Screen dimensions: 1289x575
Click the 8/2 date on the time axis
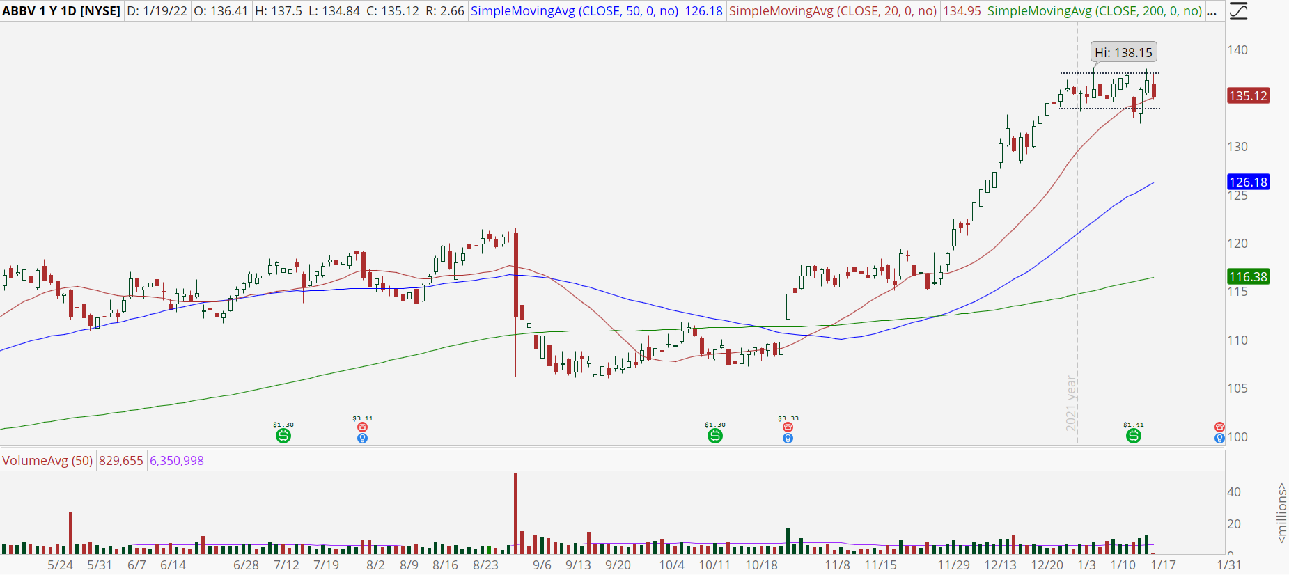click(375, 565)
